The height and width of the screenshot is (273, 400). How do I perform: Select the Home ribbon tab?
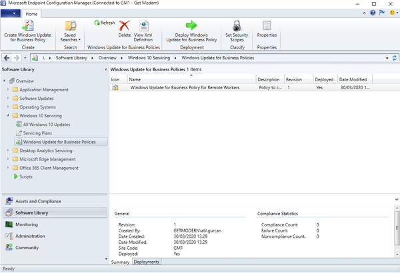[31, 14]
